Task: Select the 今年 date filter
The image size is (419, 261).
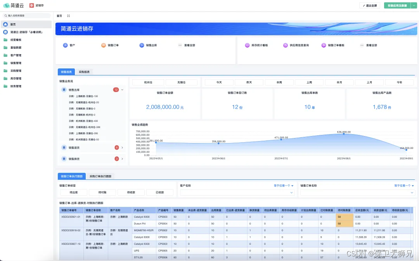Action: 400,82
